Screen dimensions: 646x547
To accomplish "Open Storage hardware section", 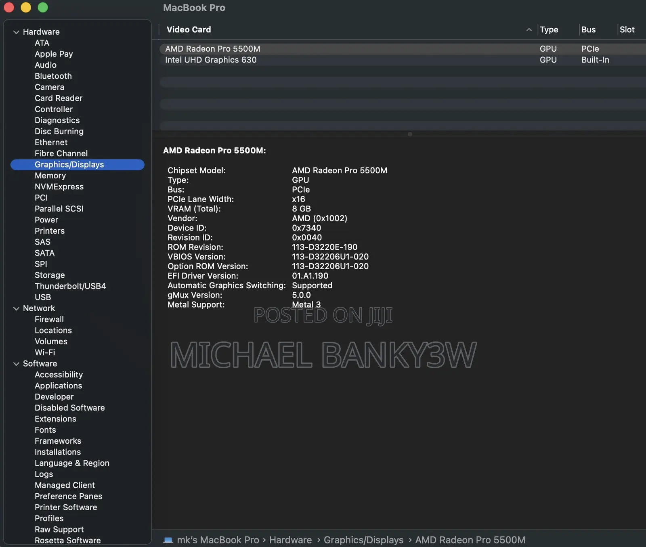I will tap(50, 275).
